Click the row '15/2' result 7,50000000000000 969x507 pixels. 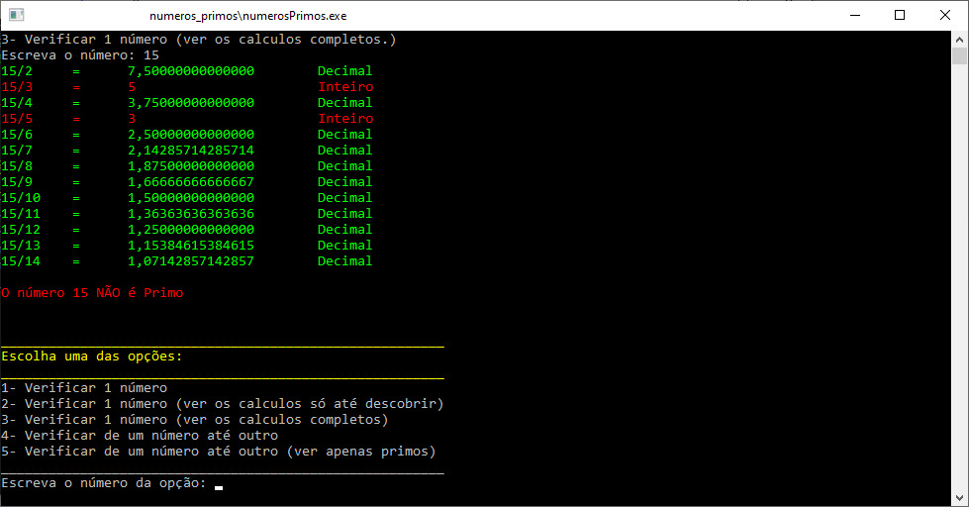pyautogui.click(x=191, y=71)
